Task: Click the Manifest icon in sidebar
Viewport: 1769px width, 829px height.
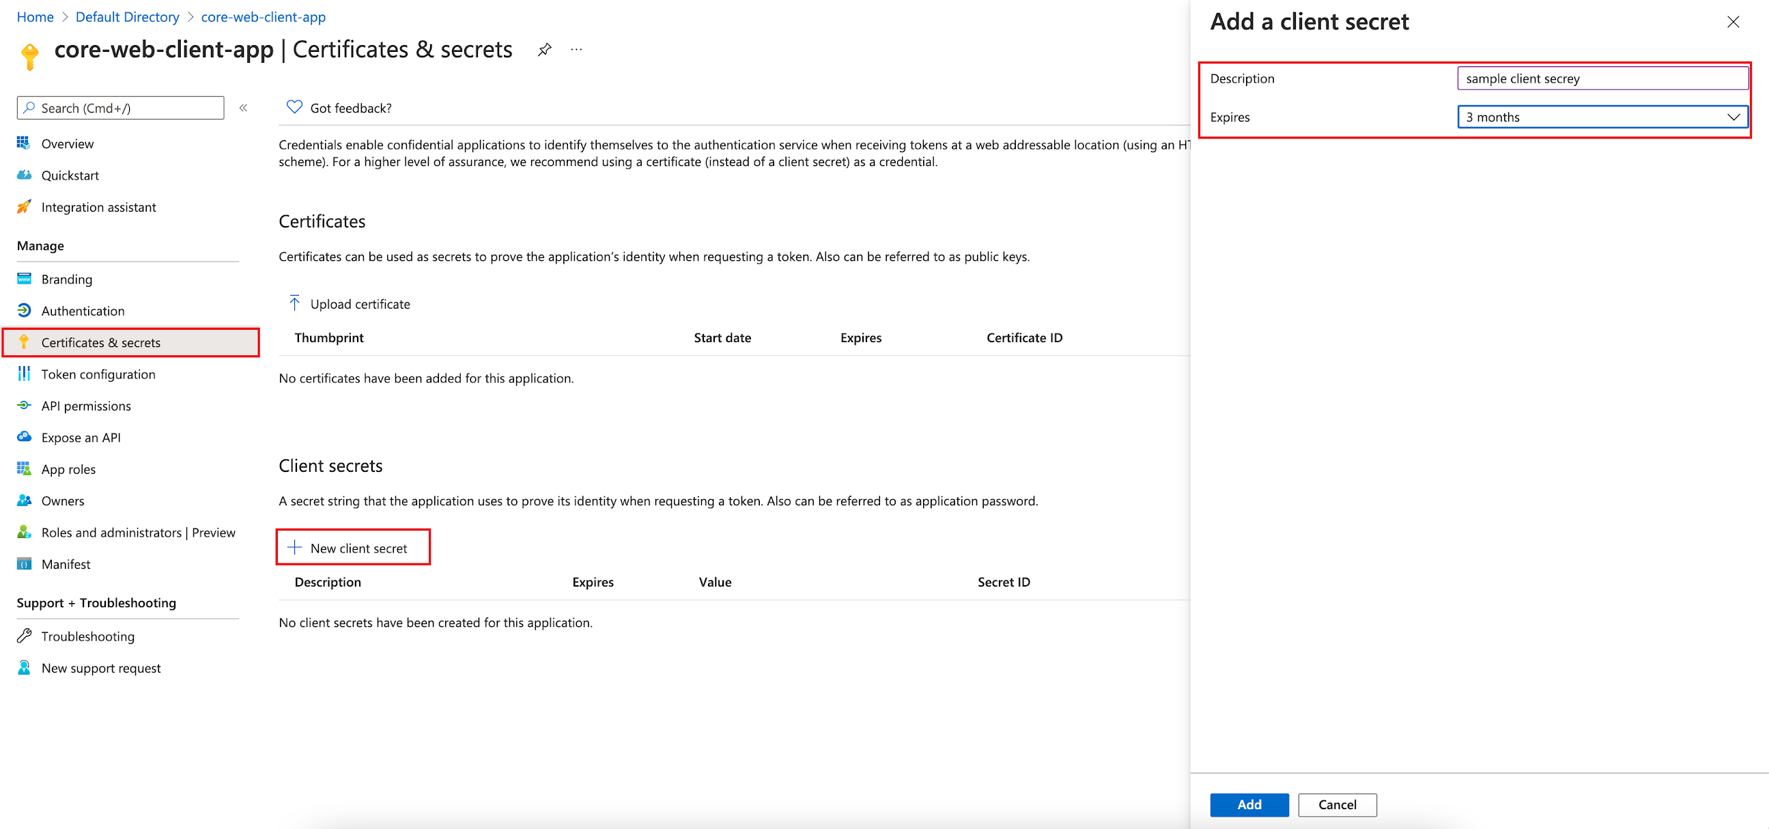Action: [24, 564]
